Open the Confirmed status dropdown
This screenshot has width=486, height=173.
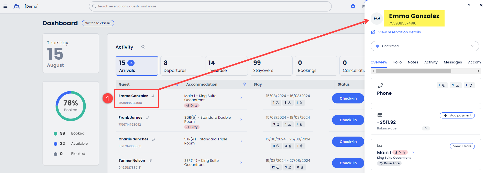pyautogui.click(x=425, y=46)
